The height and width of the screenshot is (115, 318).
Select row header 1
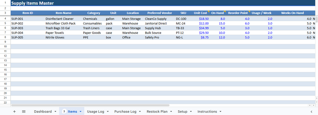[5, 3]
